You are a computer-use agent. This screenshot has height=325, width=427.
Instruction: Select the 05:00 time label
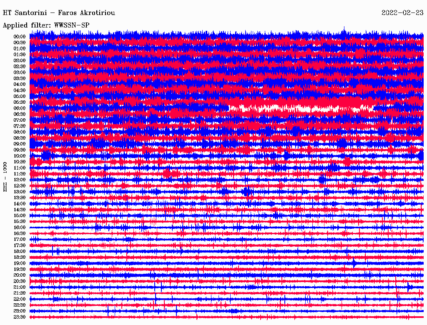(x=20, y=96)
